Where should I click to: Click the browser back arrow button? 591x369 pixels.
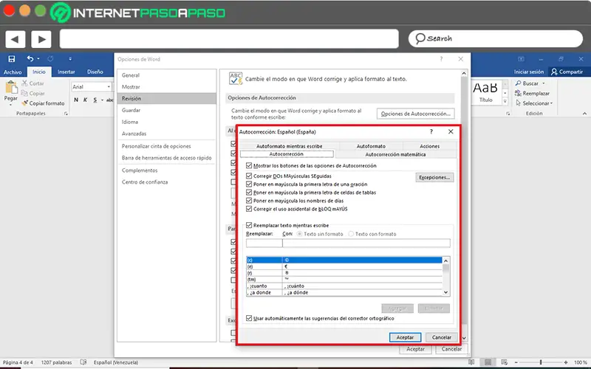click(x=16, y=39)
